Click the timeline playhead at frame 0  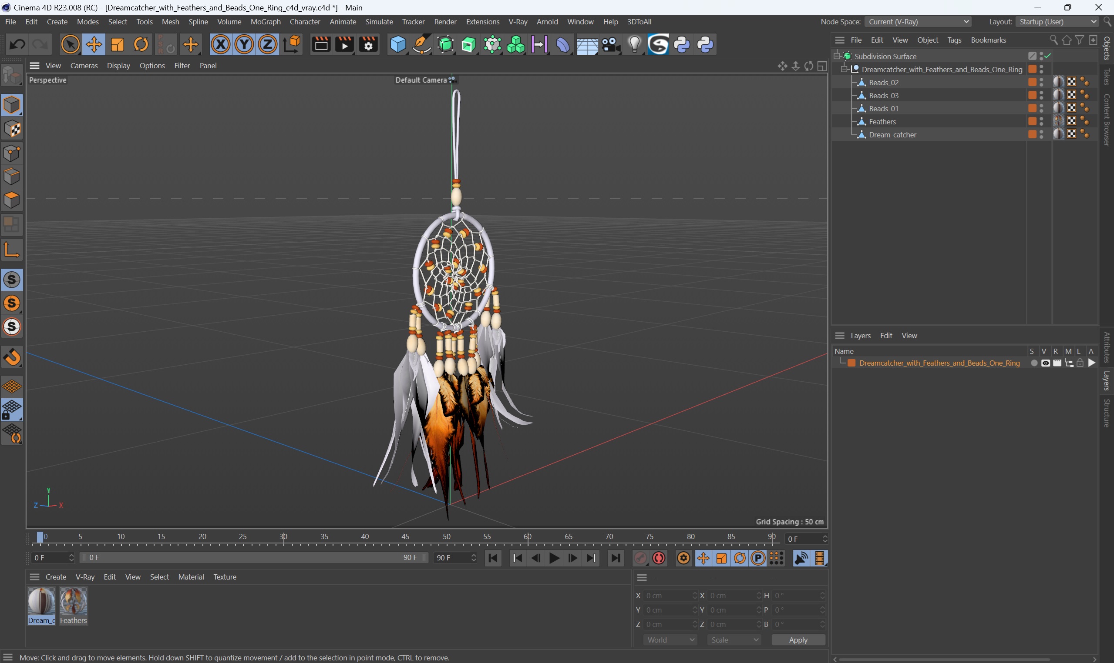[x=40, y=537]
